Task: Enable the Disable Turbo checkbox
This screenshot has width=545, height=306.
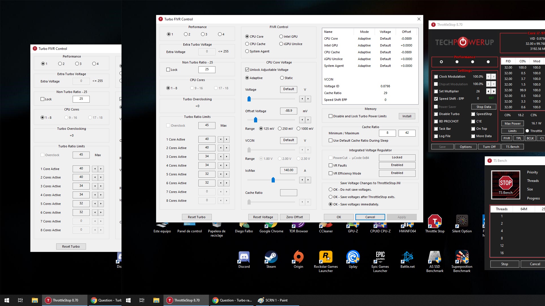Action: [436, 114]
